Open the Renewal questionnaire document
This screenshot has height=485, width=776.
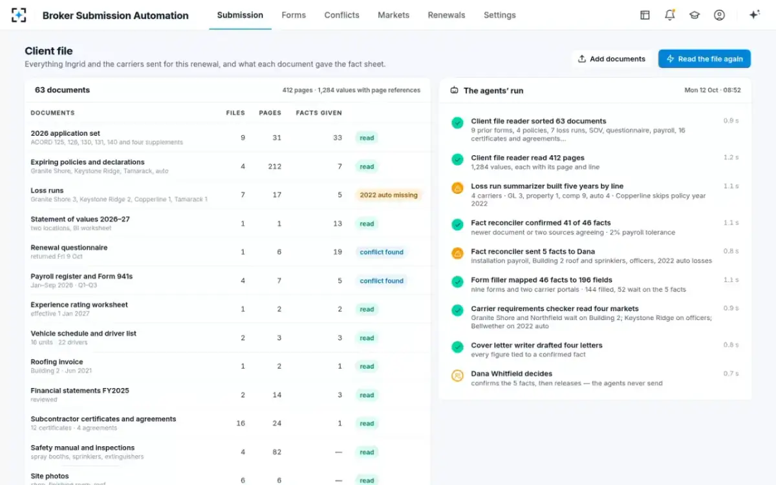click(228, 252)
